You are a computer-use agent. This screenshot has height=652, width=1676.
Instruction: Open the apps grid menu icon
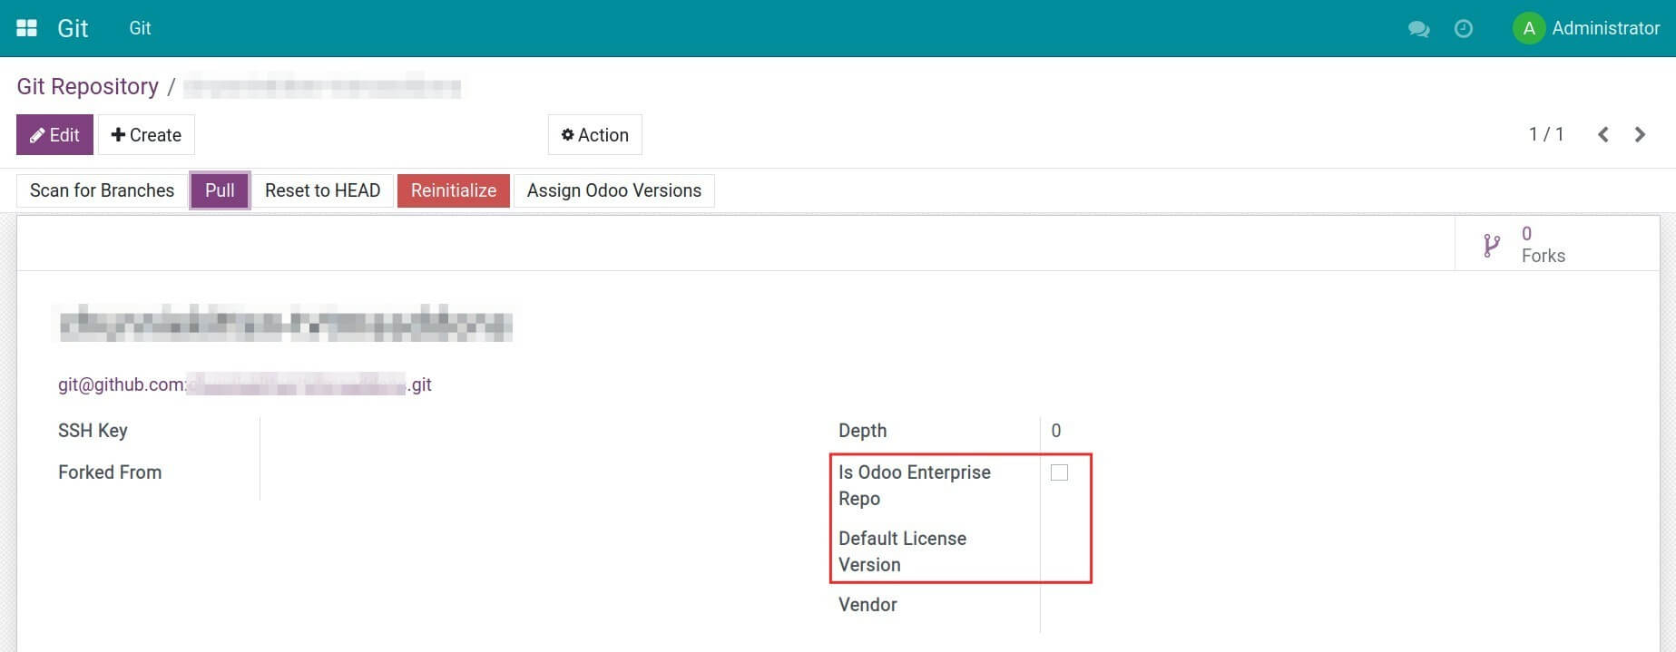[27, 28]
